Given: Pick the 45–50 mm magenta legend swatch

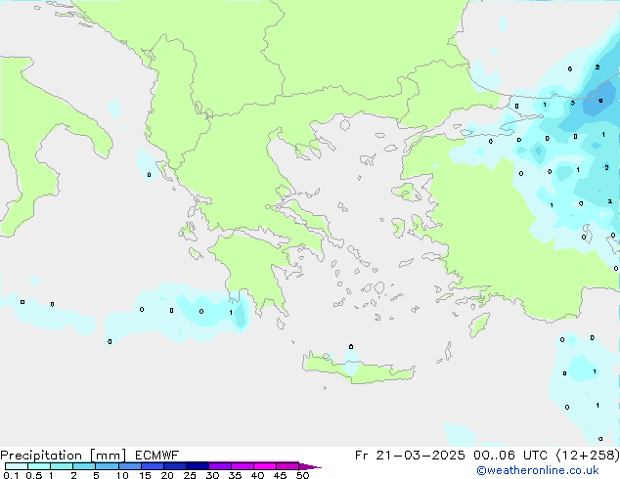Looking at the screenshot, I should [288, 466].
